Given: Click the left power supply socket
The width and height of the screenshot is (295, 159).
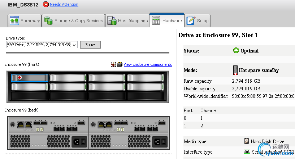Looking at the screenshot, I should click(x=76, y=142).
